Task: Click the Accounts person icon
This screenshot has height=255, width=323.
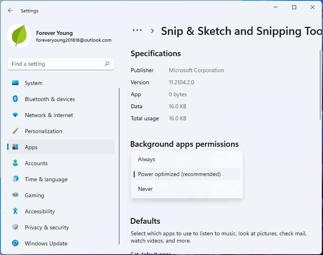Action: [x=15, y=163]
